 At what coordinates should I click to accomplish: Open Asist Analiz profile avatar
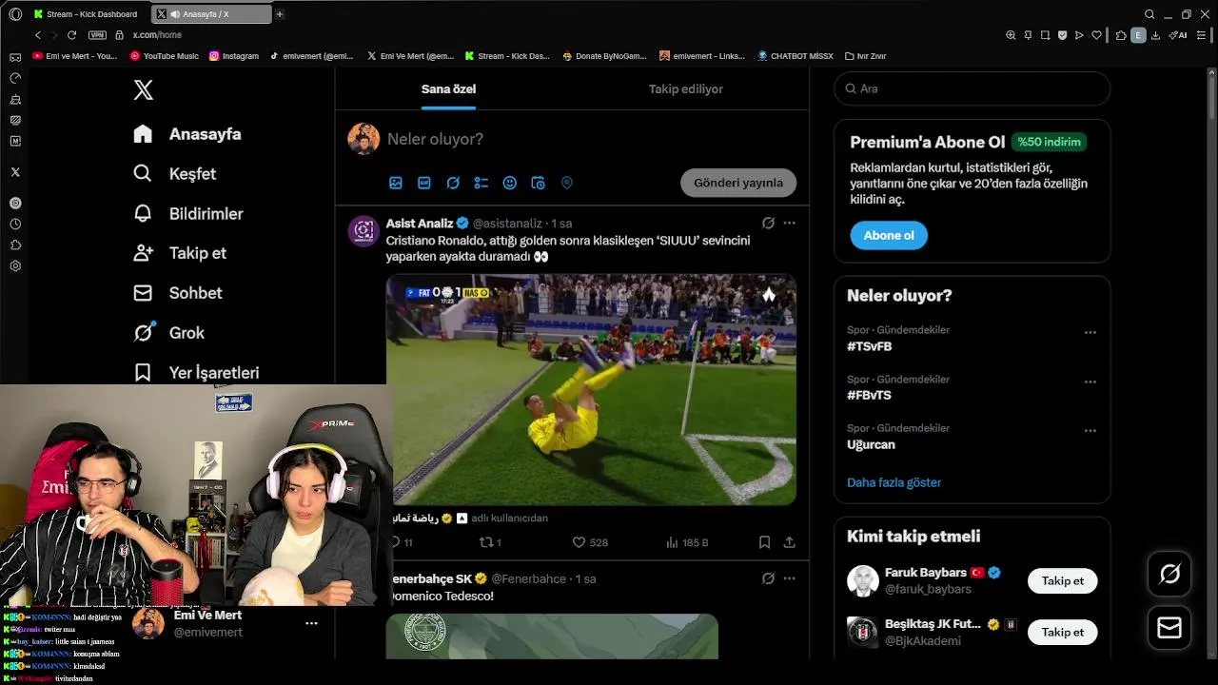[x=363, y=231]
